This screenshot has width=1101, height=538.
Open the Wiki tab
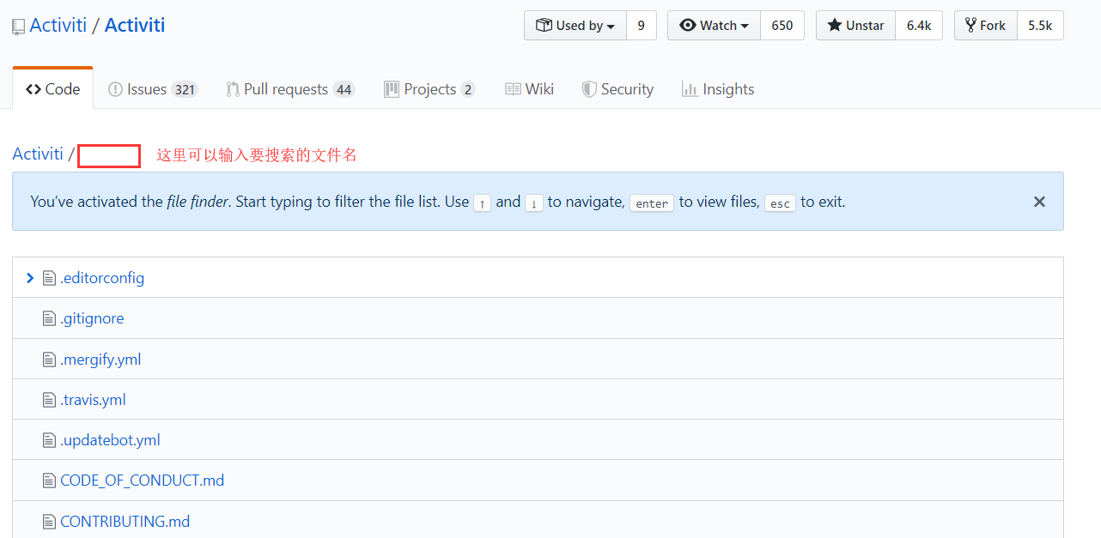[530, 89]
